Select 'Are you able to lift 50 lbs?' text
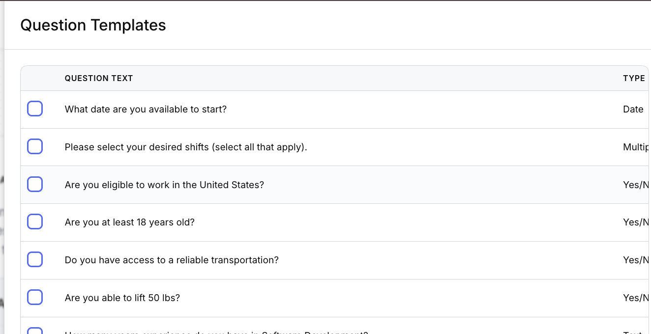The height and width of the screenshot is (334, 651). (122, 298)
